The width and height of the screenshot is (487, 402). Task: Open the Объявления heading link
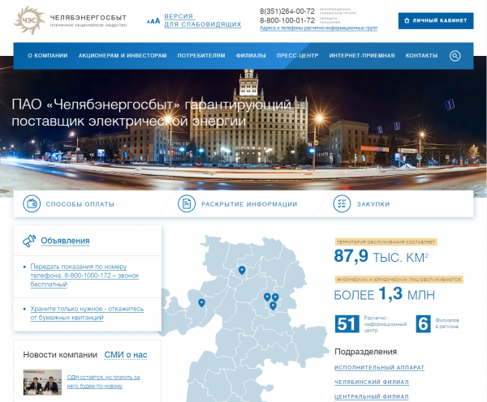65,241
